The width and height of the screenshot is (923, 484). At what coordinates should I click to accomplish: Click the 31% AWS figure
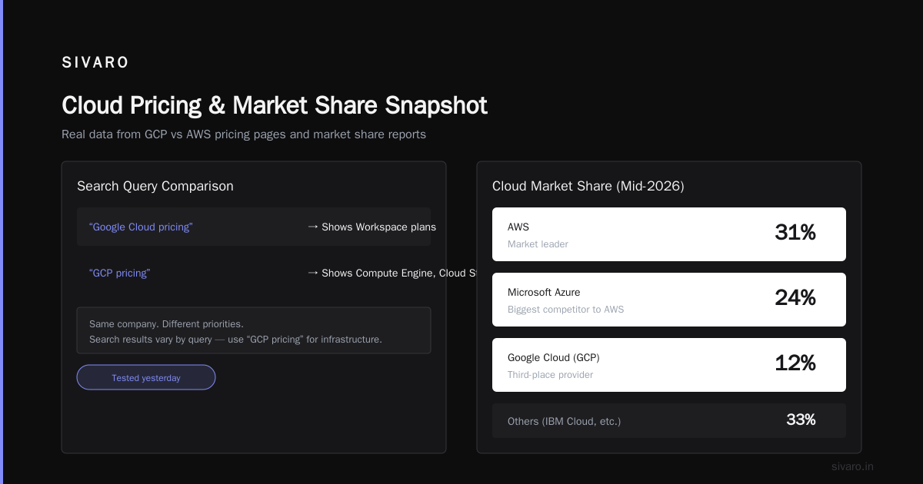[795, 233]
